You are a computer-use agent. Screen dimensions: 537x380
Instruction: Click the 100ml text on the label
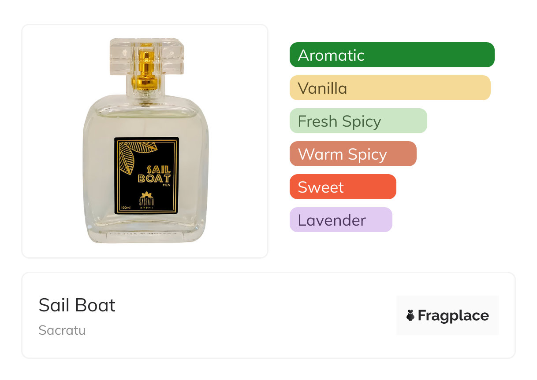[x=124, y=208]
